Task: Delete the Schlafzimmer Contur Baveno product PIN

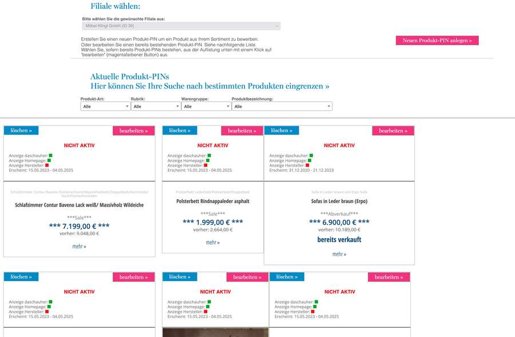Action: coord(21,131)
